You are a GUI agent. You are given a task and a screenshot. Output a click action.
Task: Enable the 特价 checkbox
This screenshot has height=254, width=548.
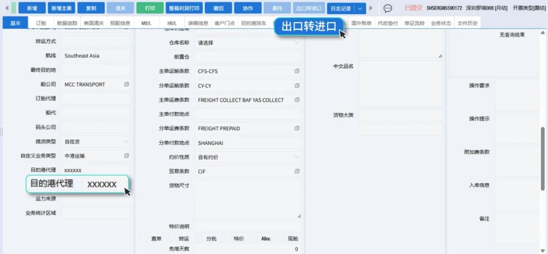click(x=227, y=239)
